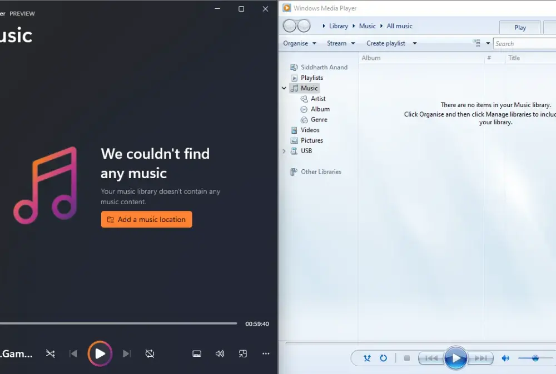Click the Music breadcrumb
Image resolution: width=556 pixels, height=374 pixels.
(x=367, y=26)
